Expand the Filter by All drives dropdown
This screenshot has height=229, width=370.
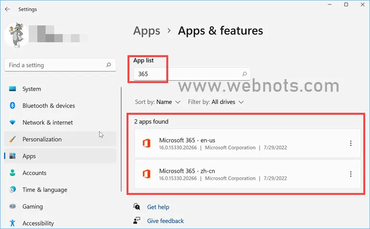tap(216, 102)
